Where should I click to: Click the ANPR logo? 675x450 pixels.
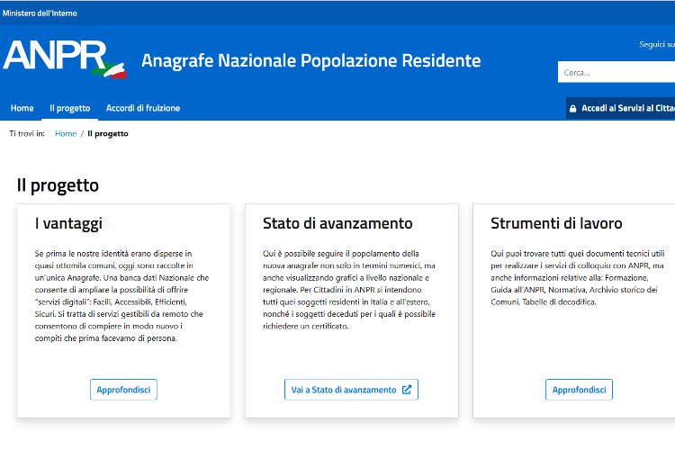pos(54,56)
